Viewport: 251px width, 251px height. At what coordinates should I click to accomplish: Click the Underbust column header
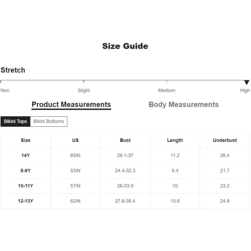(225, 140)
